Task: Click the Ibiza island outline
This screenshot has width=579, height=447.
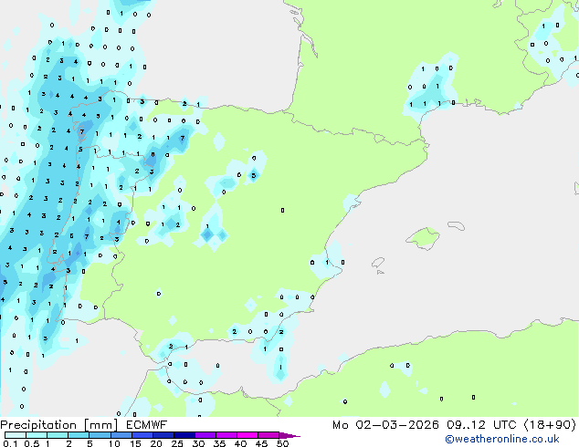Action: click(378, 263)
